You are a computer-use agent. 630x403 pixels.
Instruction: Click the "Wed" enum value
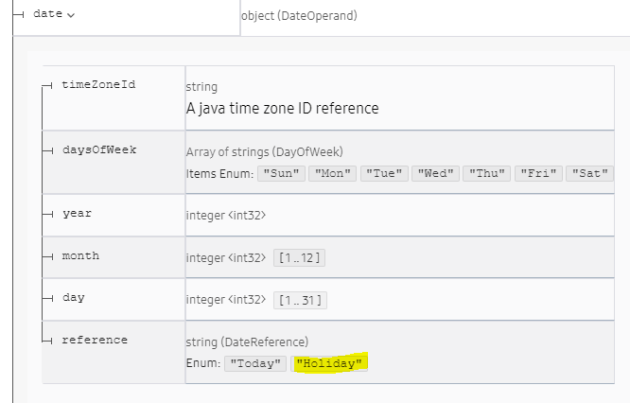[435, 173]
